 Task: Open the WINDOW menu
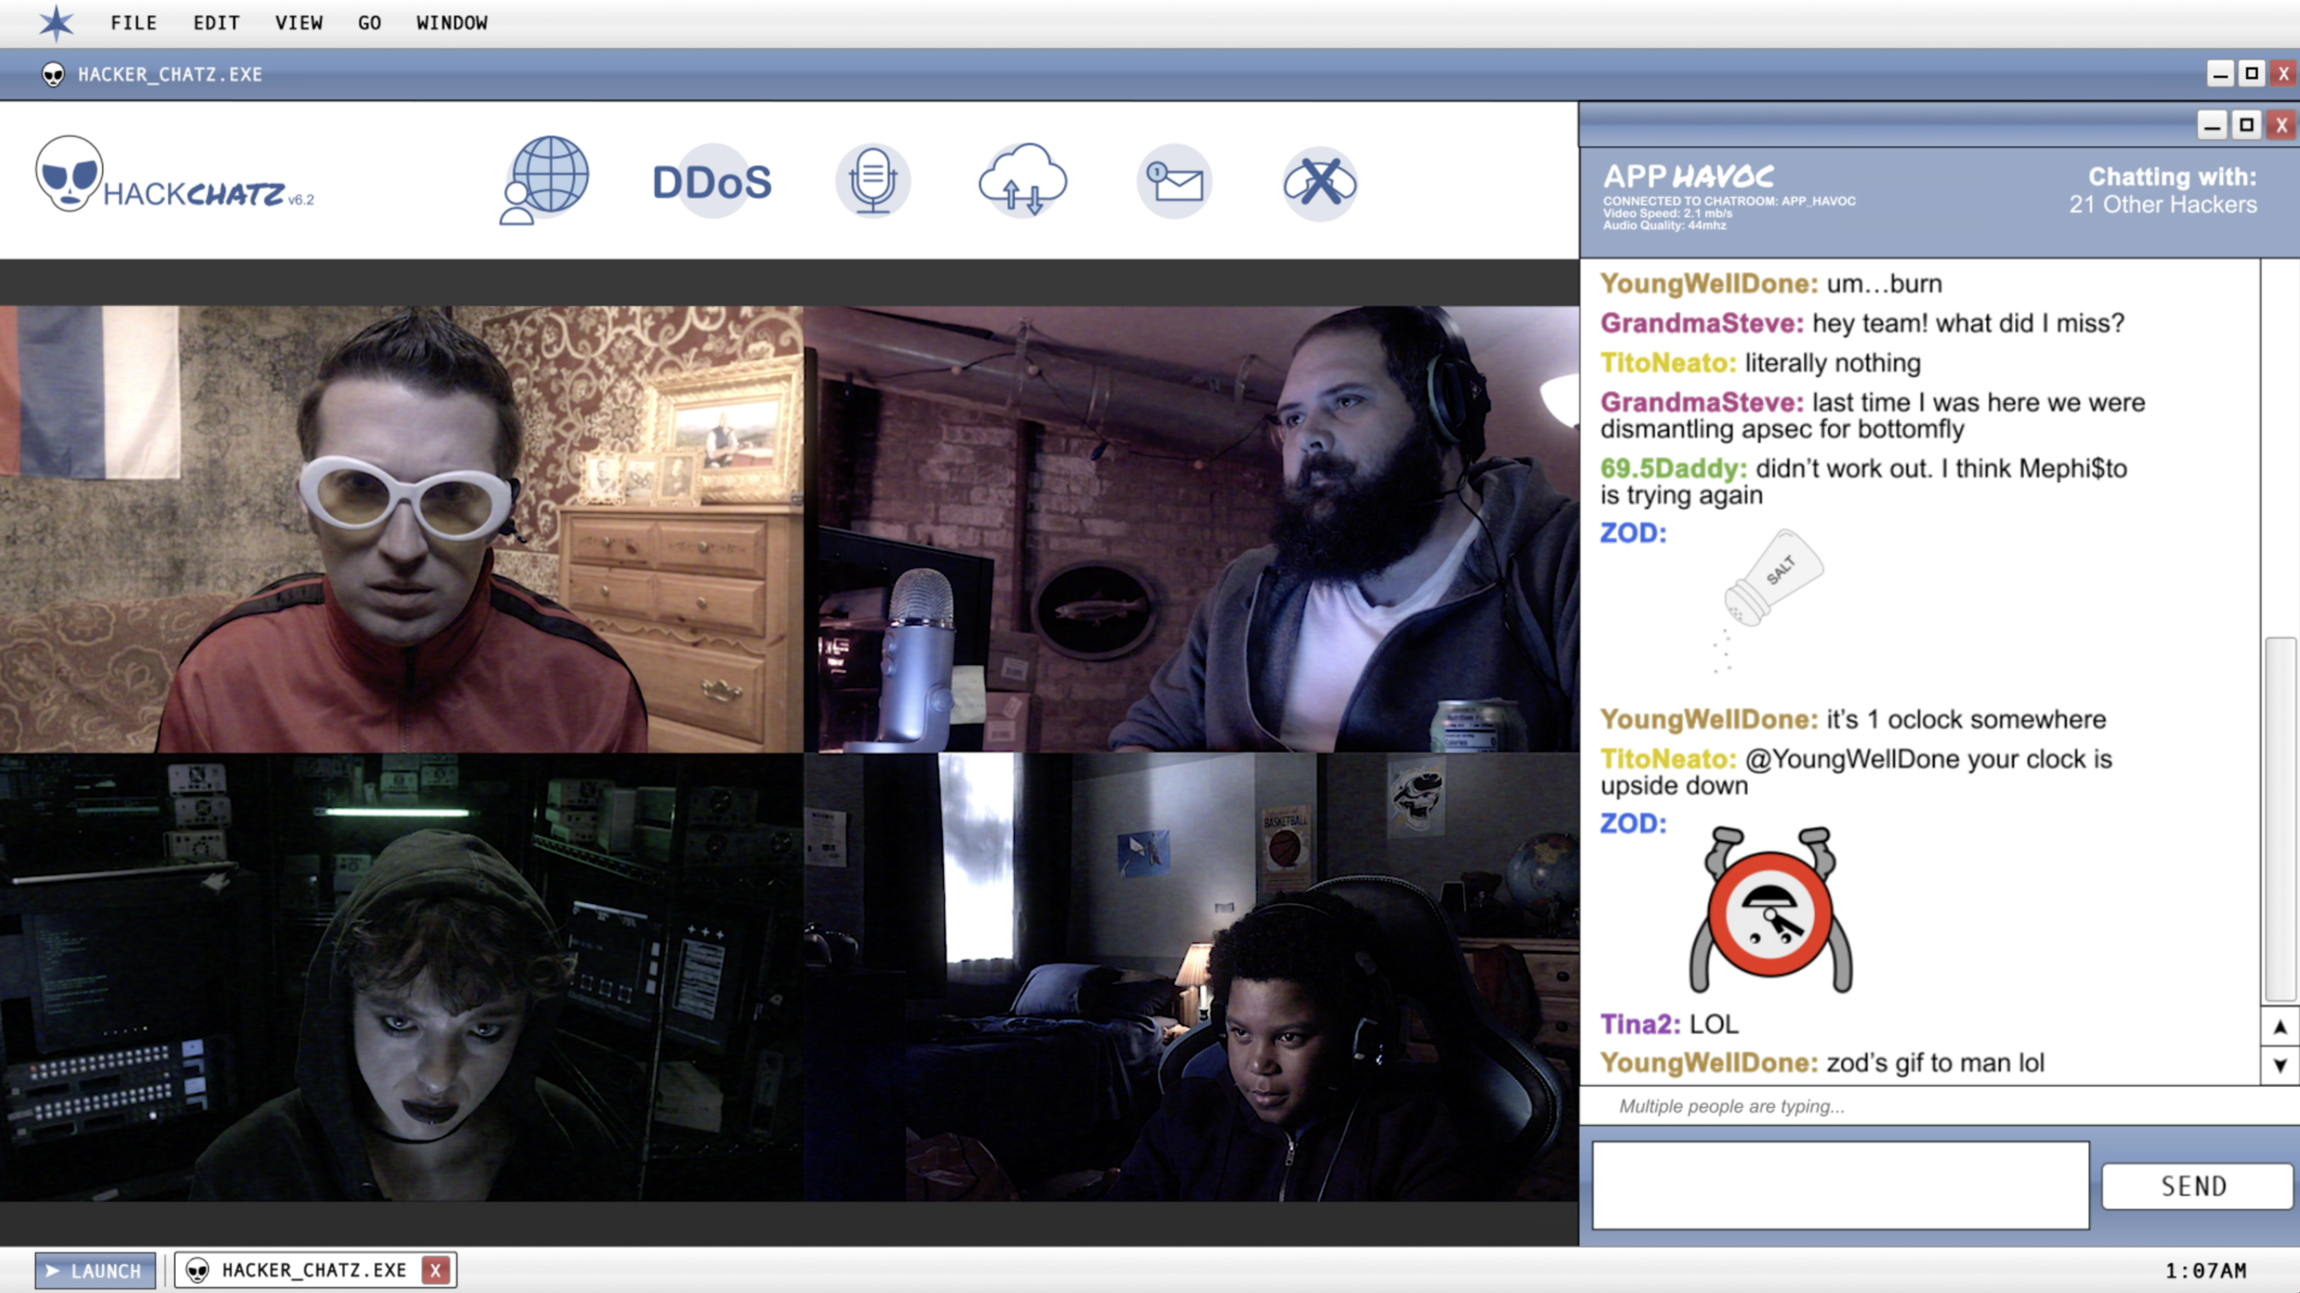(451, 23)
